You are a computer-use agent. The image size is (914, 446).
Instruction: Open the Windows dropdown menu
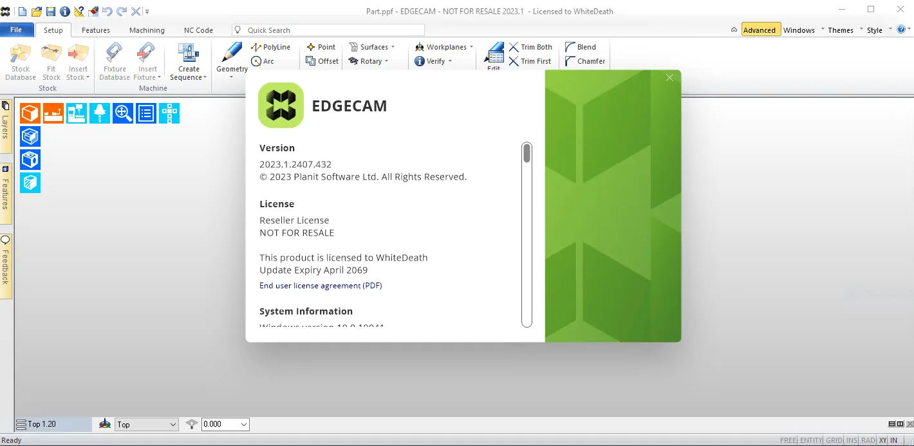click(x=803, y=30)
